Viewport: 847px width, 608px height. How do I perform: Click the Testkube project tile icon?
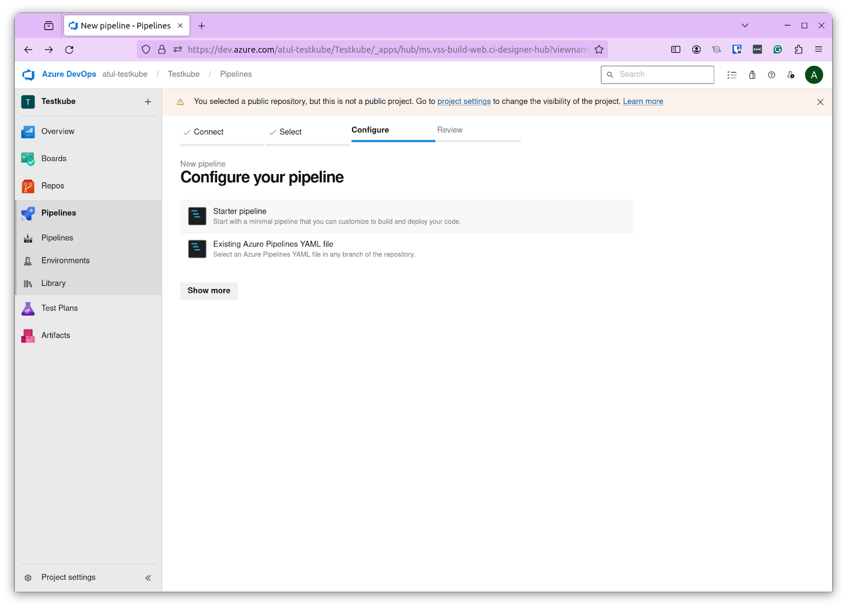(x=28, y=102)
